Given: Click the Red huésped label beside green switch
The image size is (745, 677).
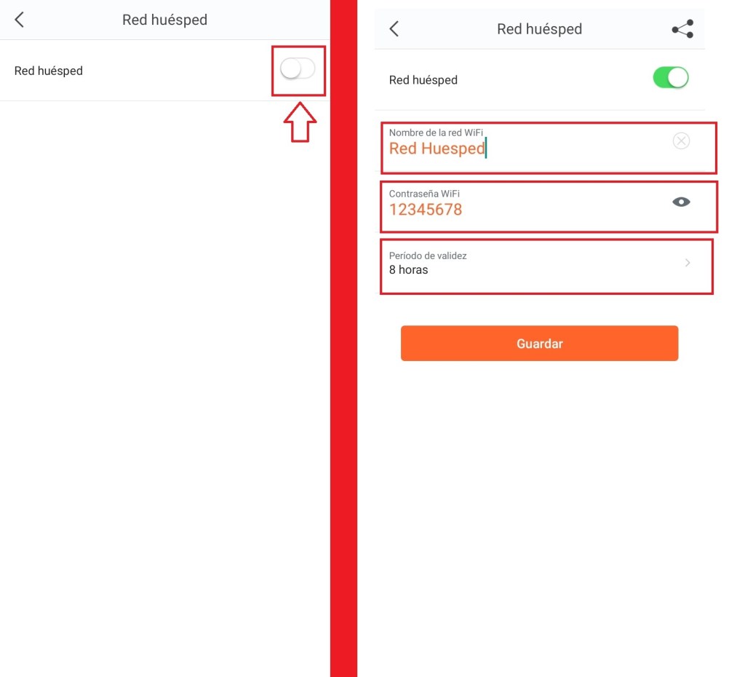Looking at the screenshot, I should click(423, 80).
